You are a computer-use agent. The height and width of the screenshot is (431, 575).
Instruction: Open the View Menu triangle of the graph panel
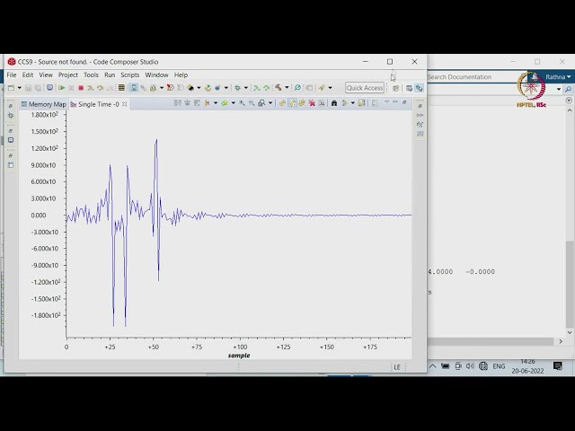(386, 102)
